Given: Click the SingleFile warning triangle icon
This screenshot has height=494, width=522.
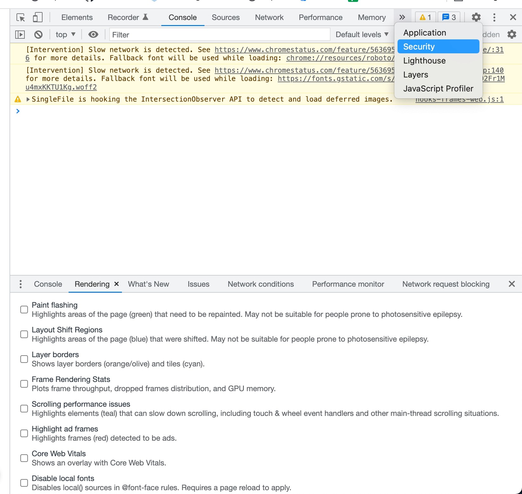Looking at the screenshot, I should point(18,99).
